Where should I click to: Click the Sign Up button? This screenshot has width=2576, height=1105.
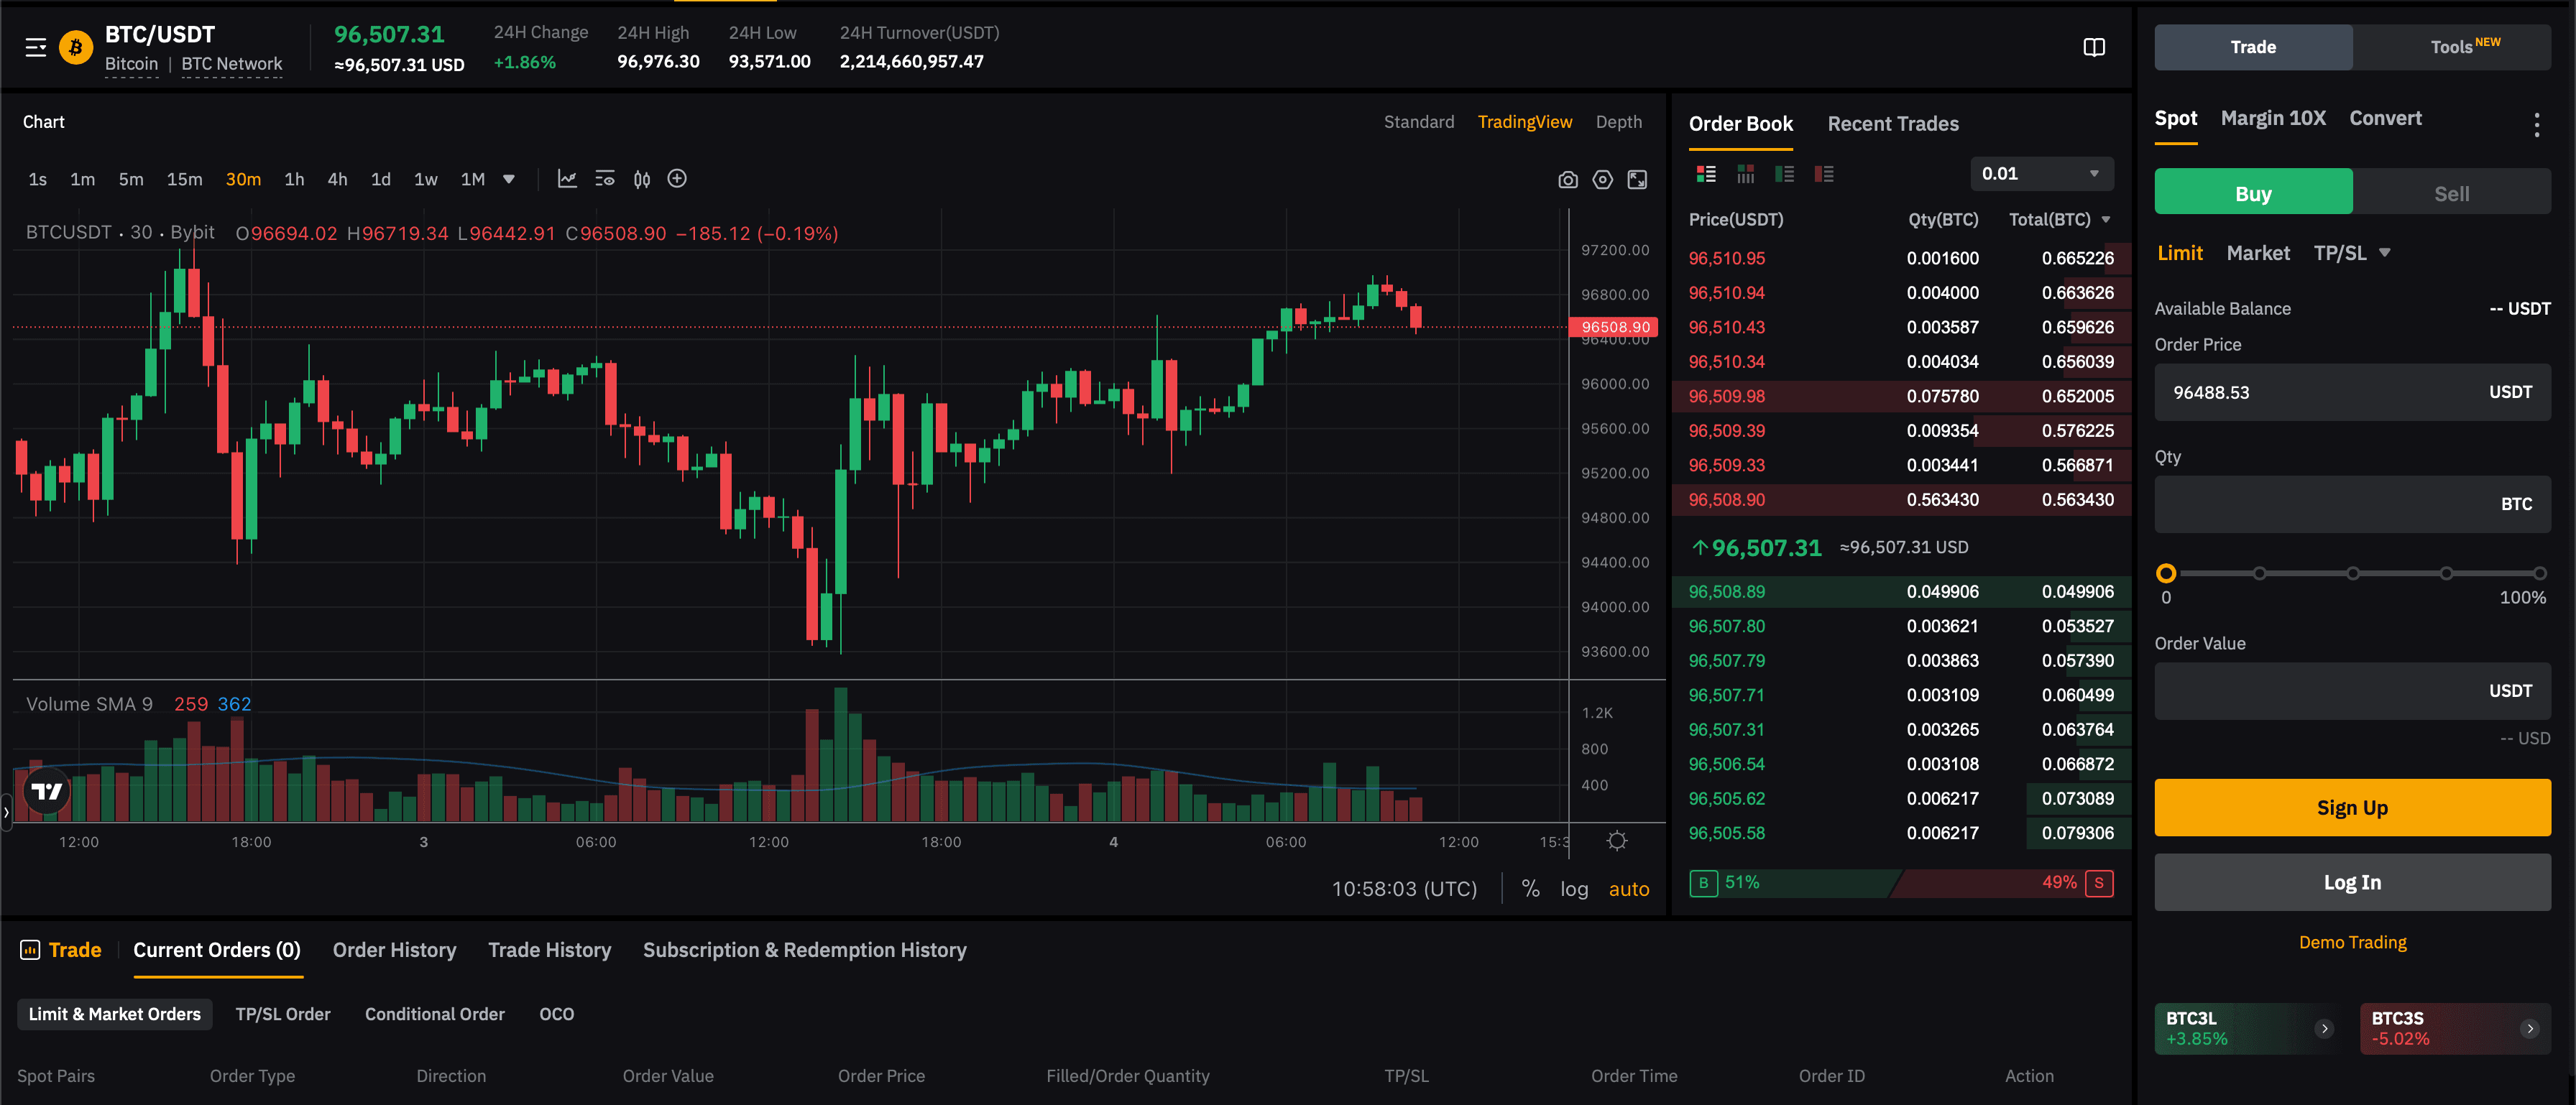[2351, 808]
